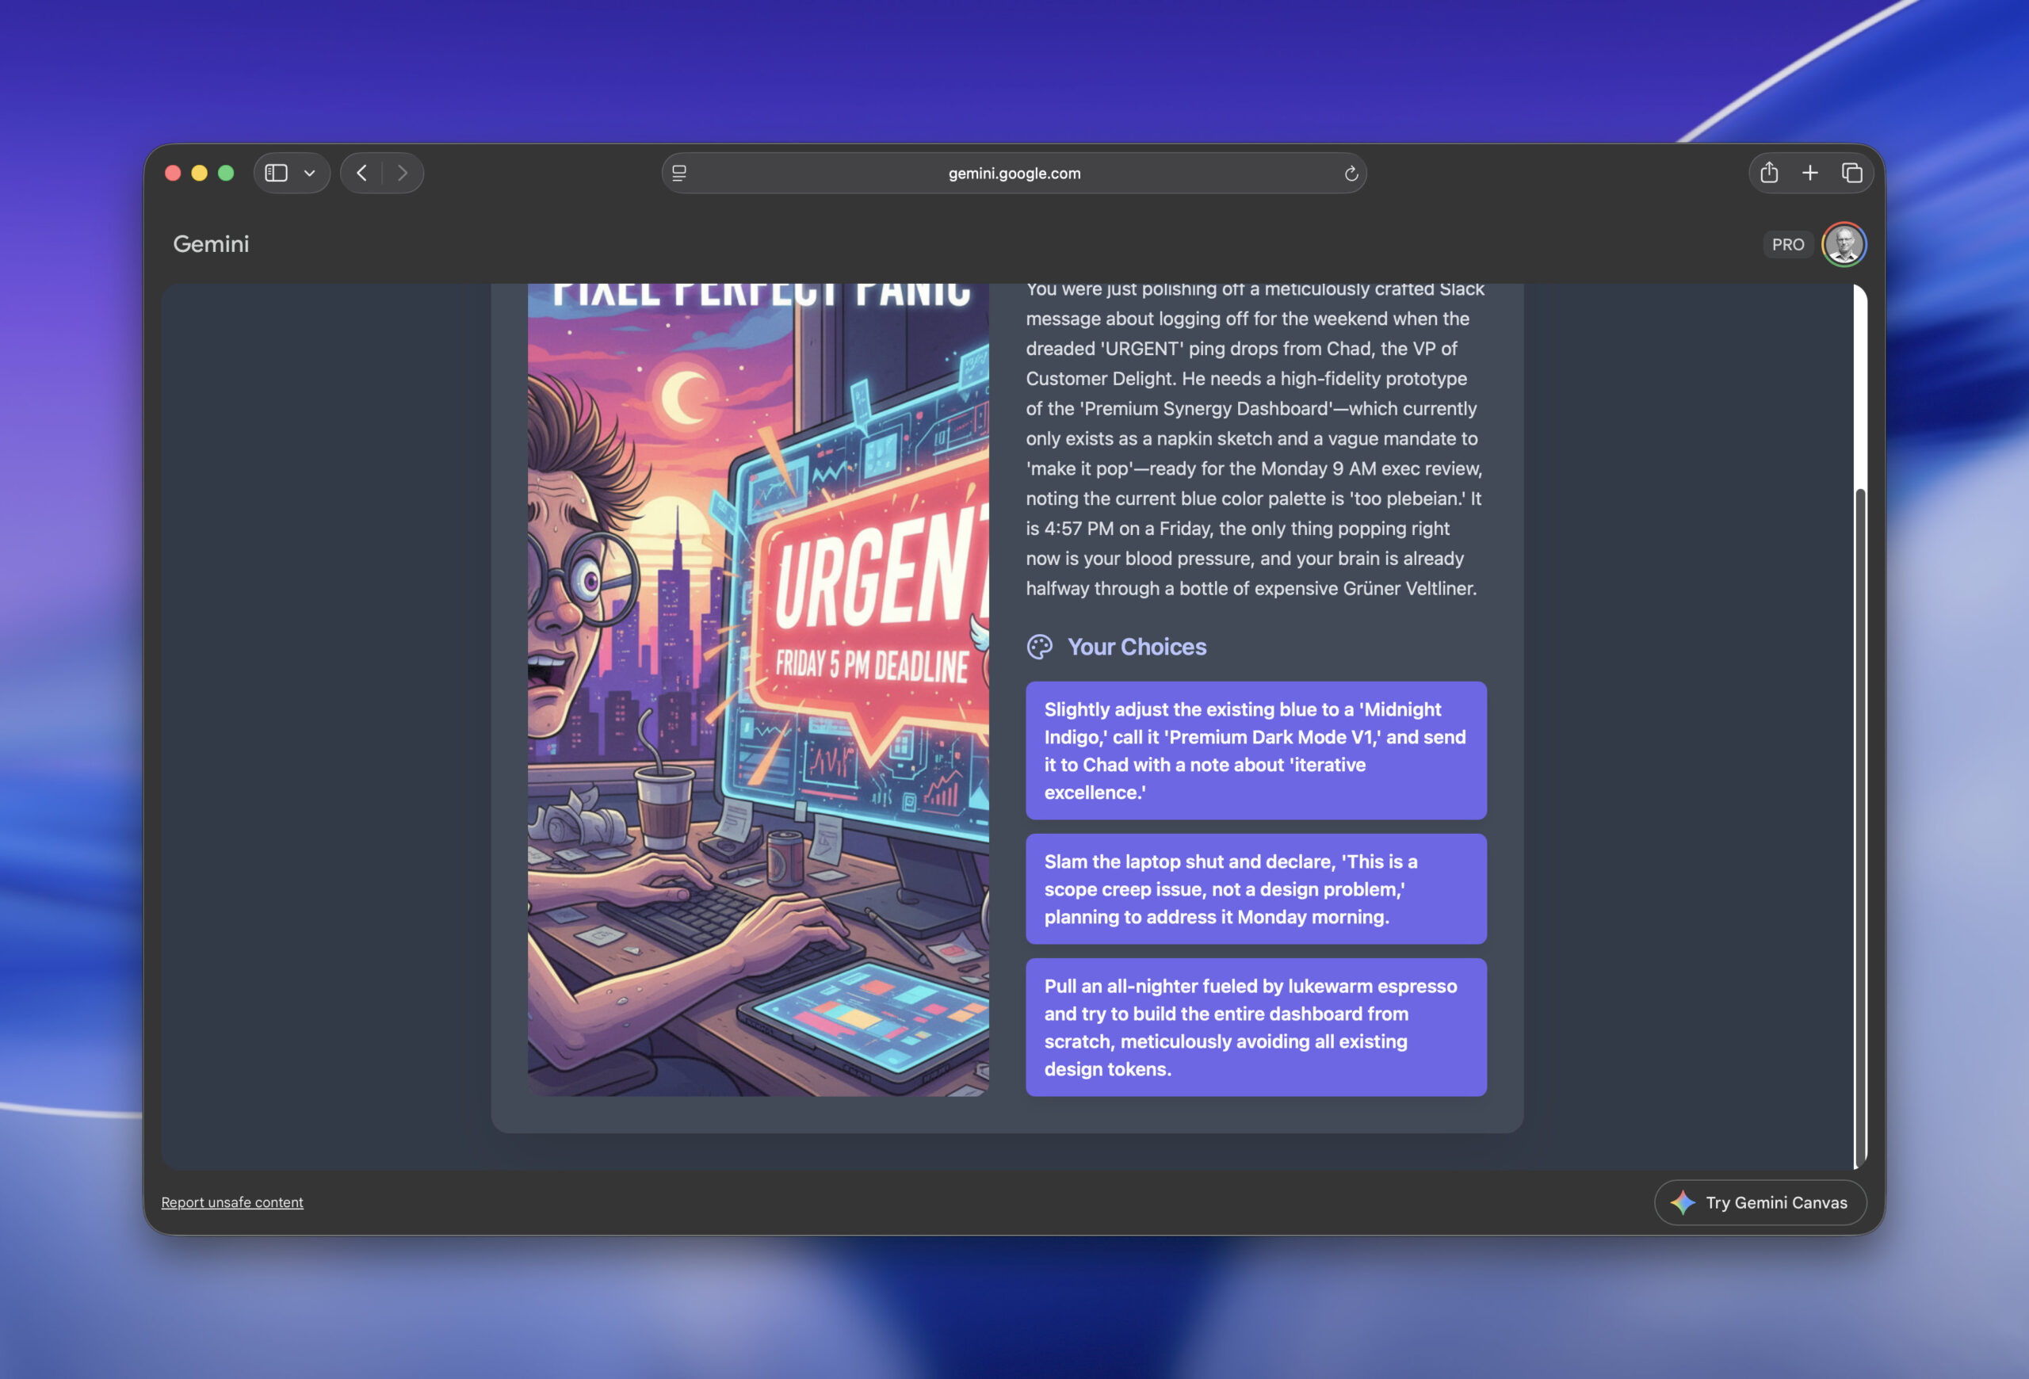Open the Share icon in toolbar
Screen dimensions: 2029x1379
coord(1769,173)
